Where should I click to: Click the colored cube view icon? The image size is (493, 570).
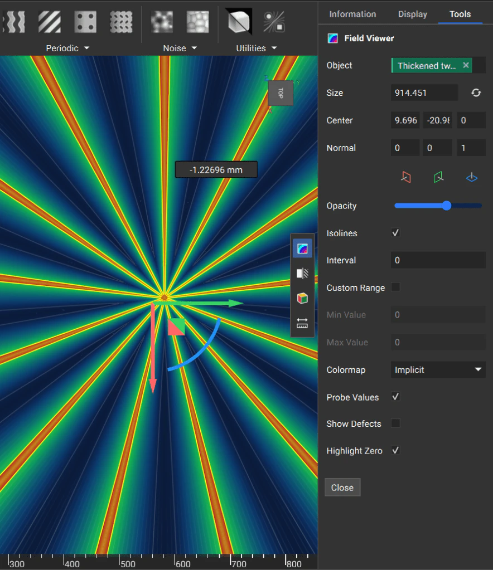(302, 298)
